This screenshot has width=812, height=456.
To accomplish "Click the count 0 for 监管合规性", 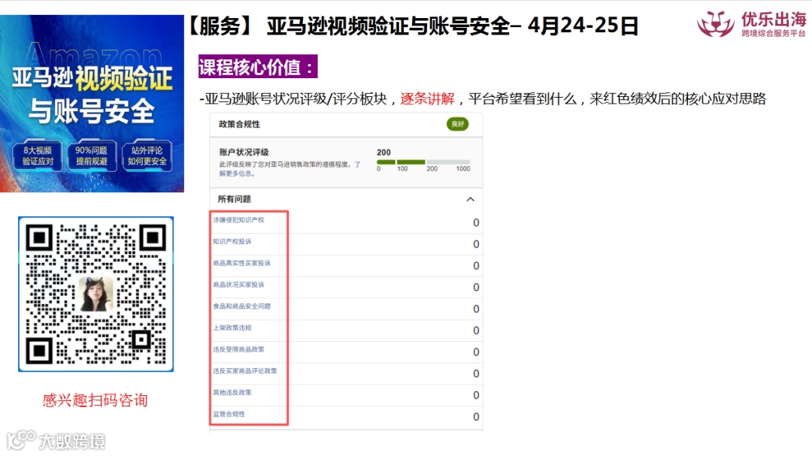I will click(476, 417).
